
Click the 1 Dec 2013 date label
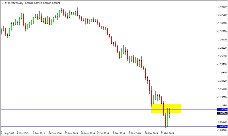click(x=39, y=134)
